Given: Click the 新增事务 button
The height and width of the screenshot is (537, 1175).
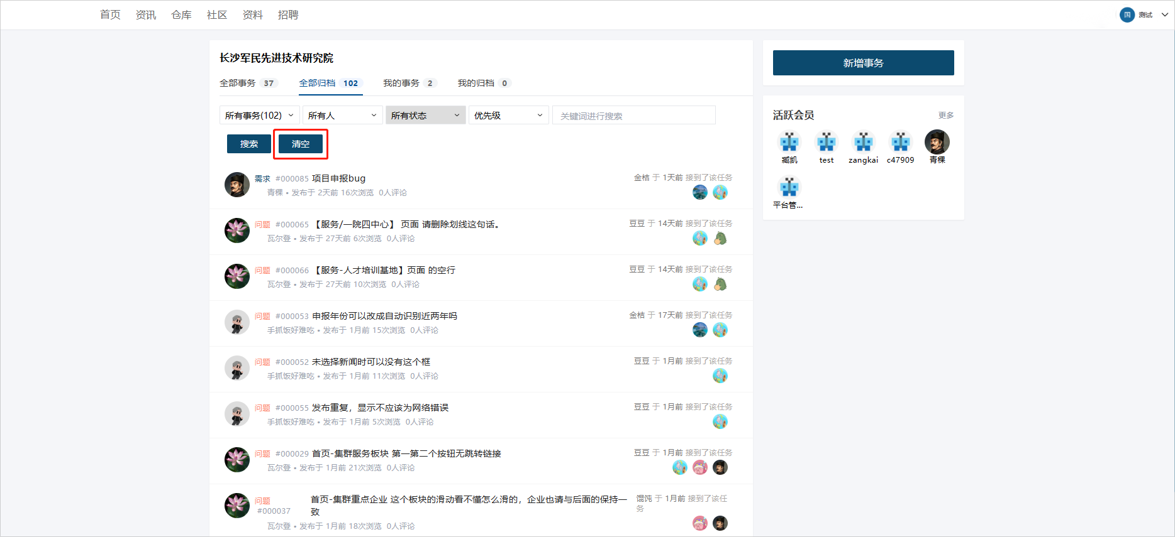Looking at the screenshot, I should (x=863, y=63).
